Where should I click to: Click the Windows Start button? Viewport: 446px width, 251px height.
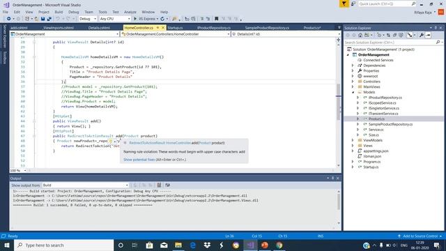7,245
